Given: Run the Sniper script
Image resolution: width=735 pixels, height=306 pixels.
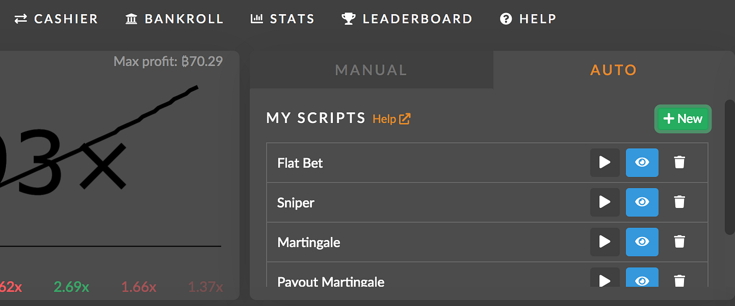Looking at the screenshot, I should click(604, 202).
